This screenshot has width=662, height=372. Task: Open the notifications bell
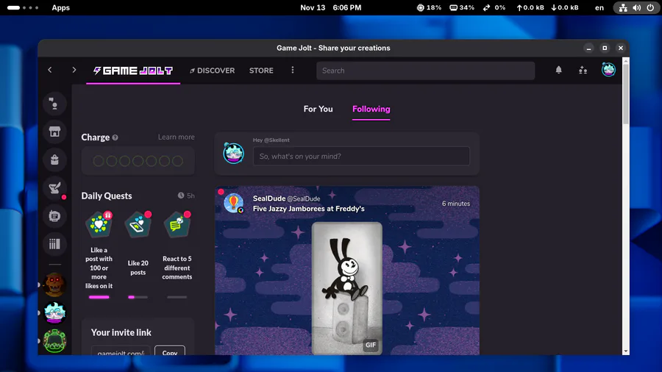point(558,70)
